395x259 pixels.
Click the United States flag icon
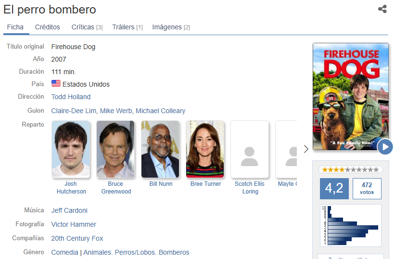[x=56, y=83]
